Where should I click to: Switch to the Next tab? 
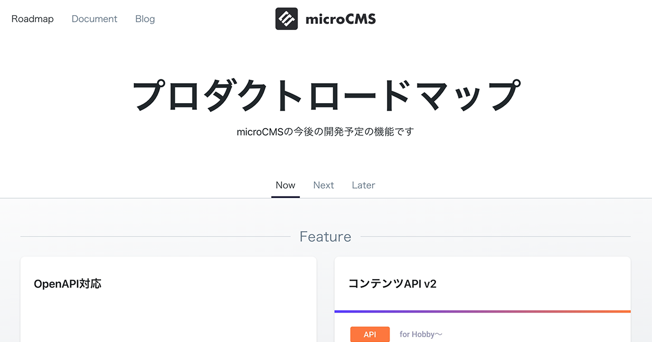tap(323, 185)
